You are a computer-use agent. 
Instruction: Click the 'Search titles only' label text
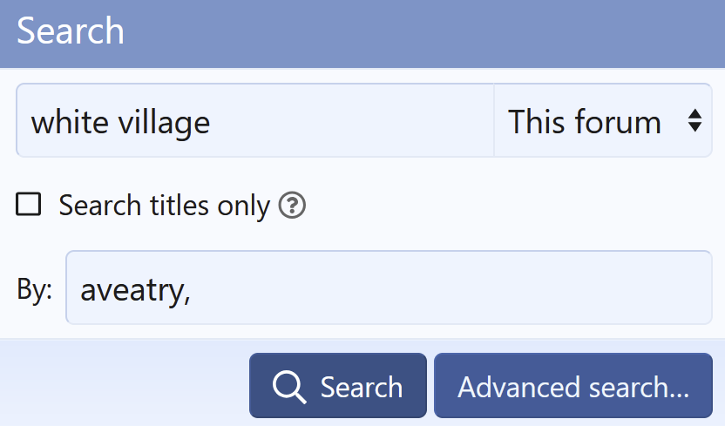pyautogui.click(x=164, y=206)
